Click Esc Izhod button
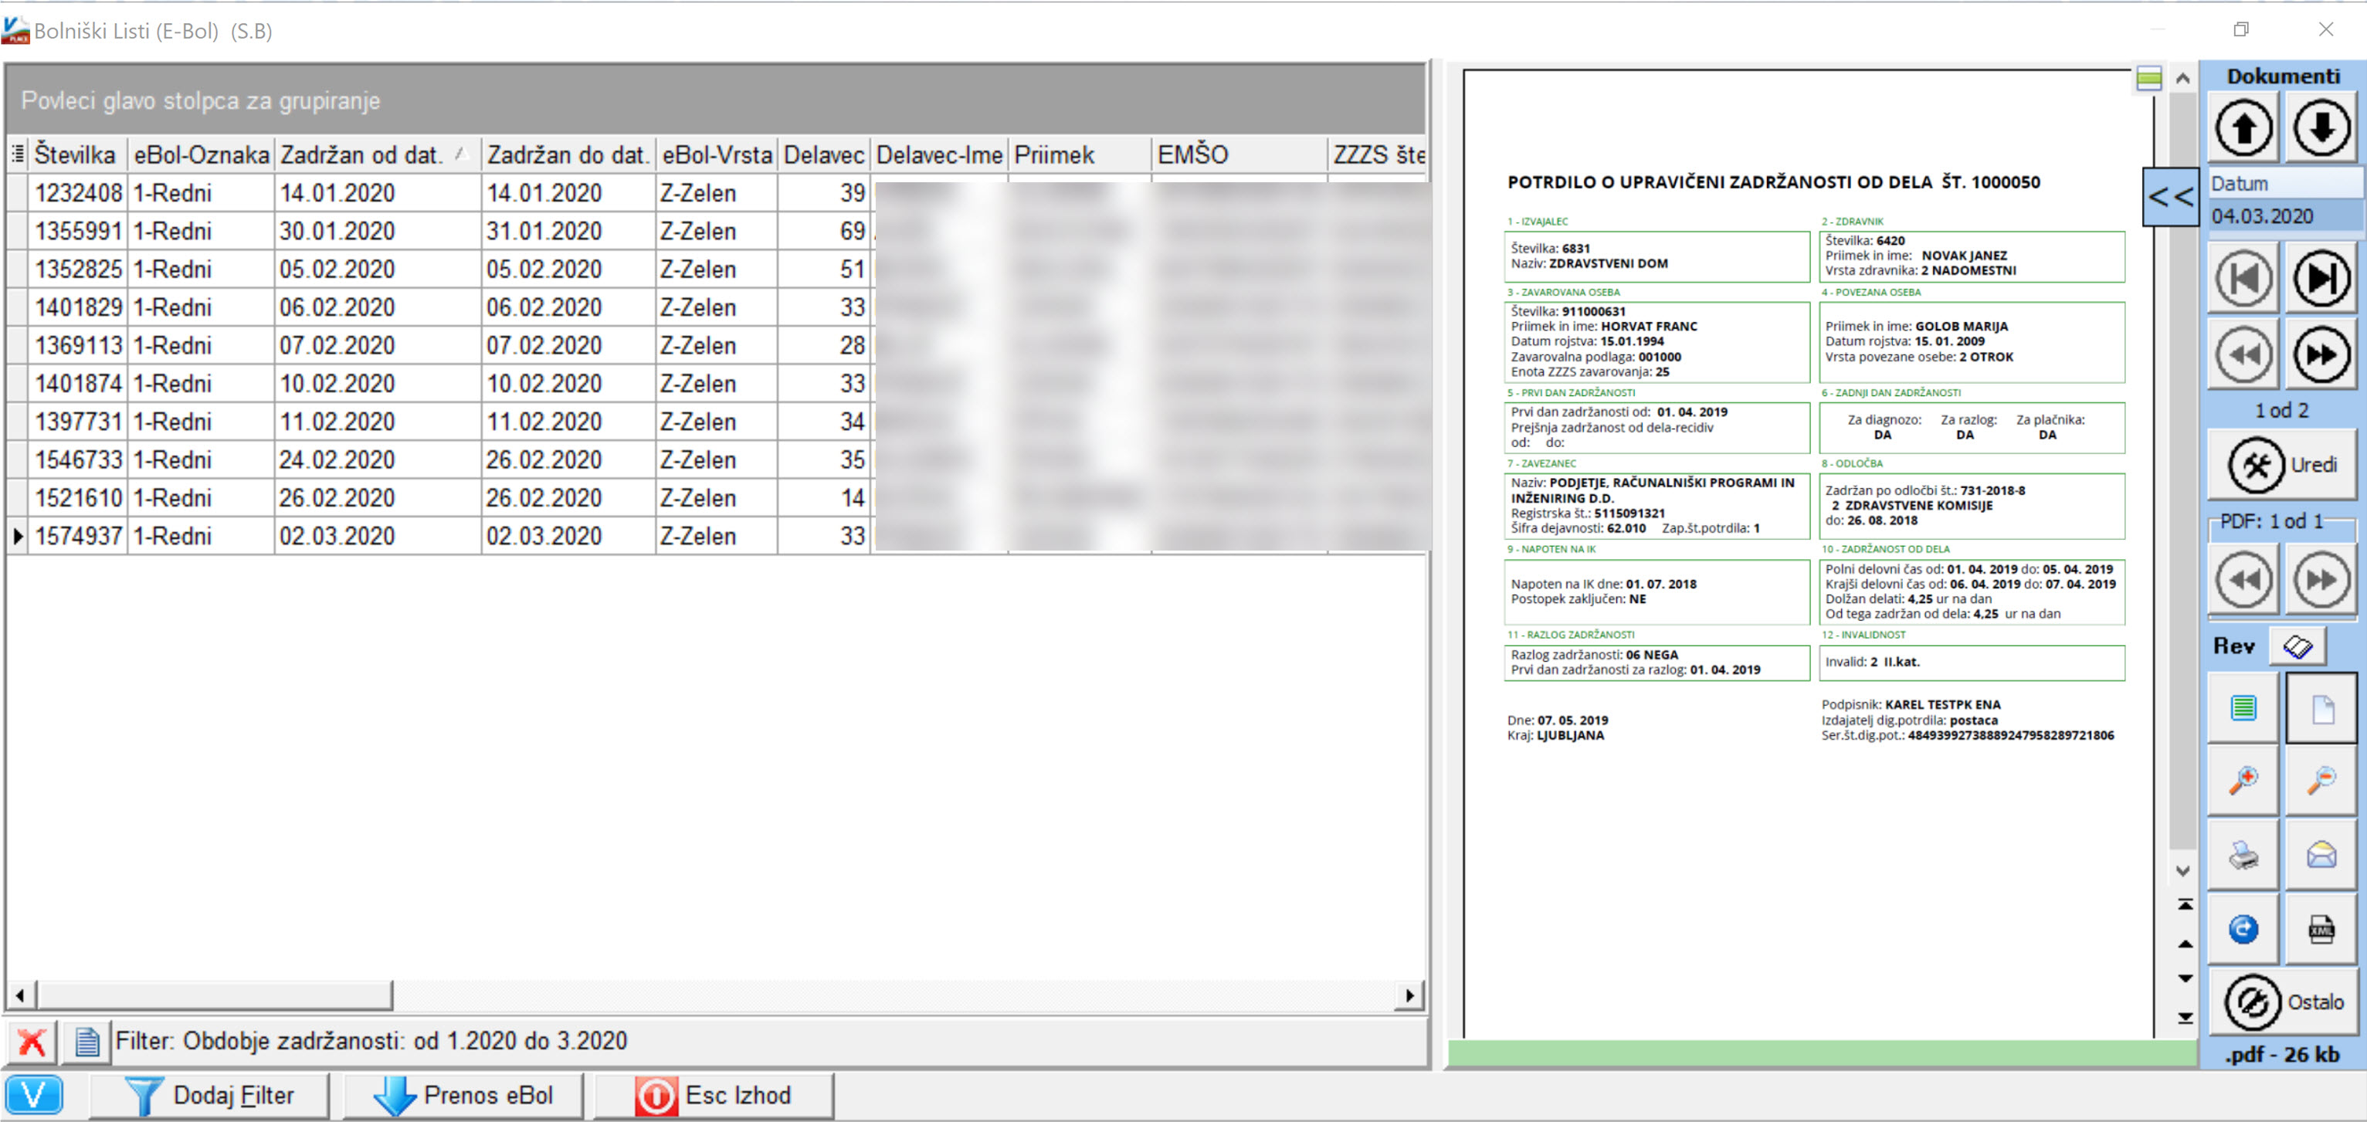The image size is (2367, 1122). click(714, 1095)
